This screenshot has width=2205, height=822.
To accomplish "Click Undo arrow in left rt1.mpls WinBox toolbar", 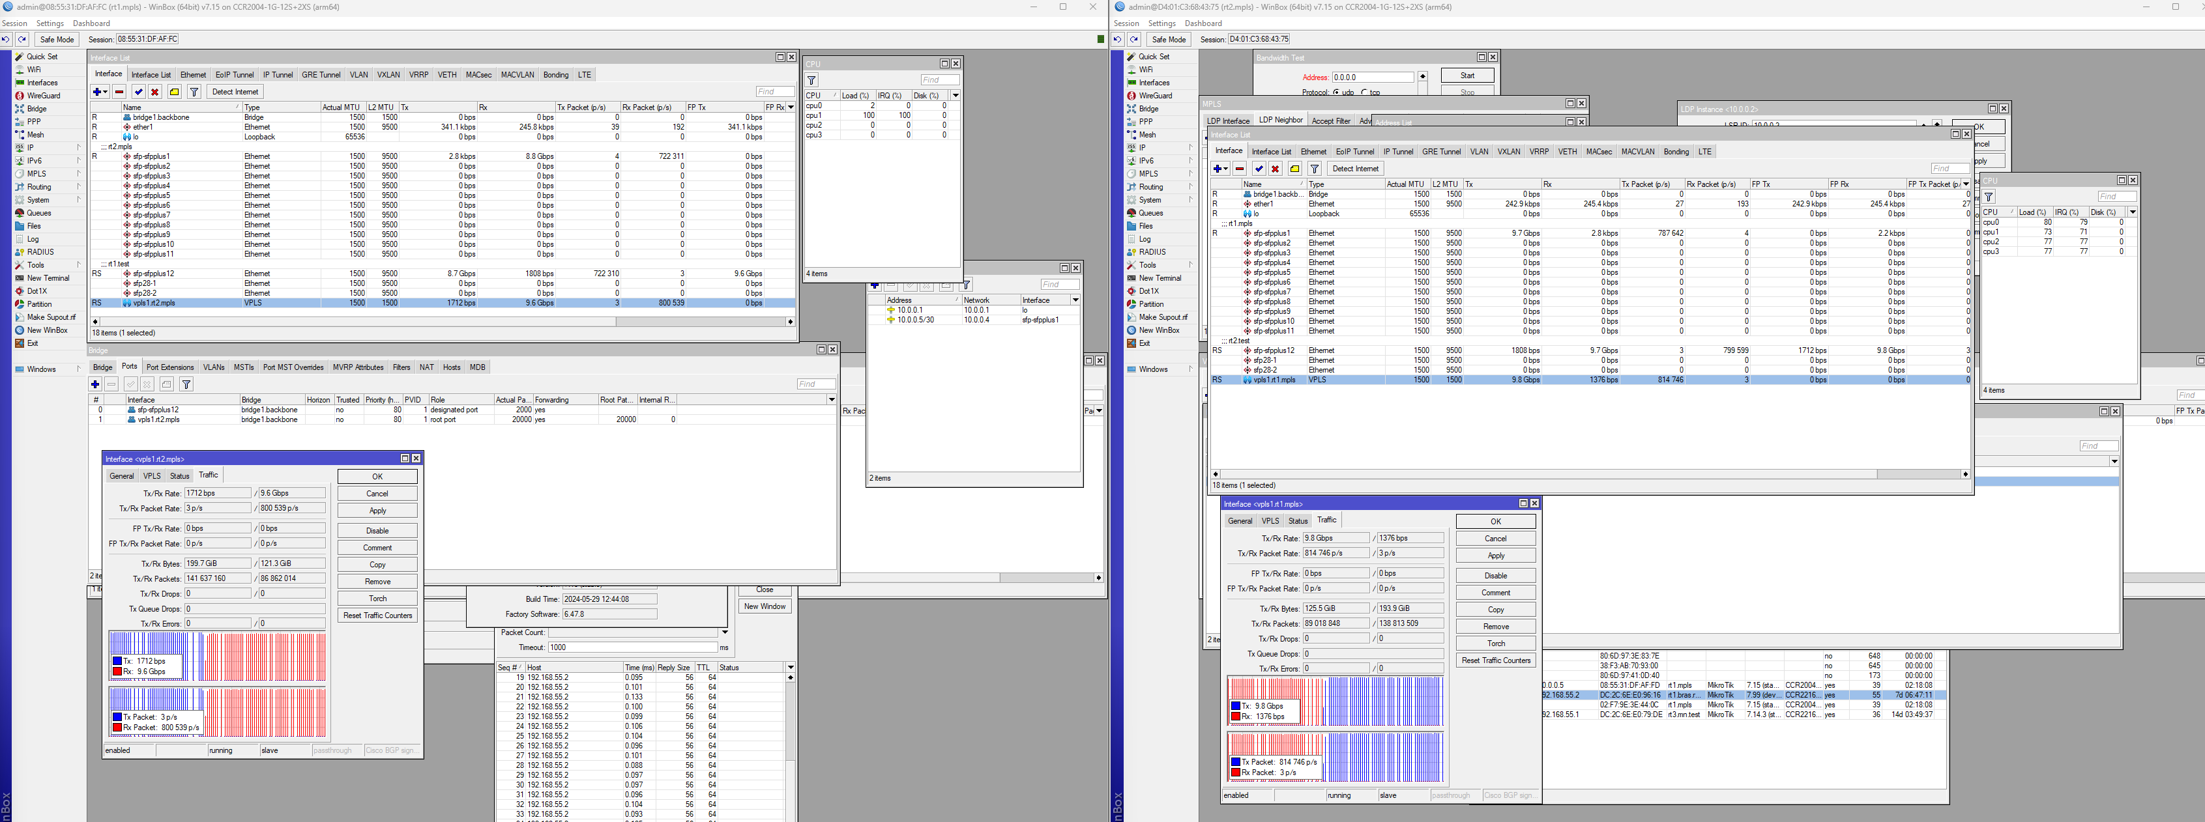I will (x=6, y=39).
